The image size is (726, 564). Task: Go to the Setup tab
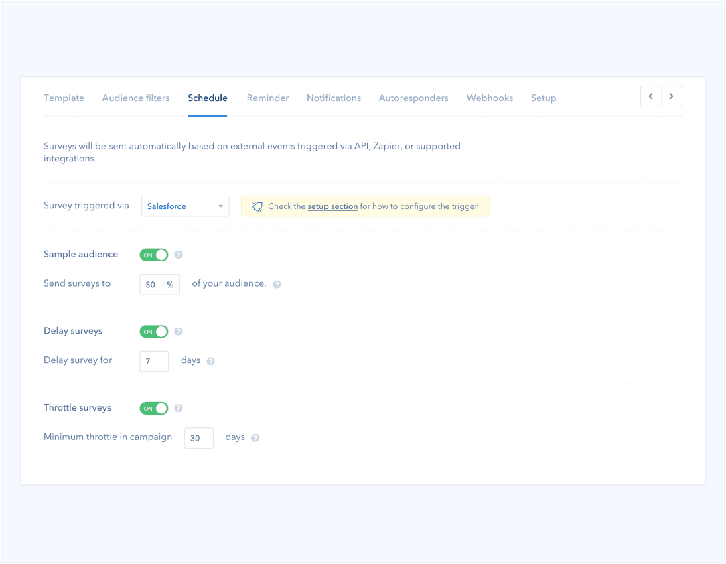coord(544,98)
